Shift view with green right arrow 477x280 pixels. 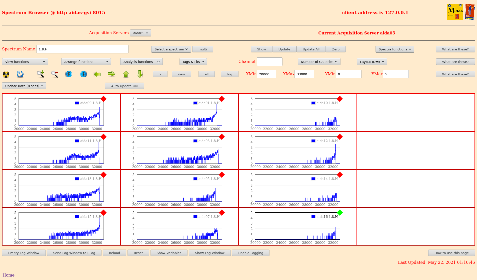point(111,74)
